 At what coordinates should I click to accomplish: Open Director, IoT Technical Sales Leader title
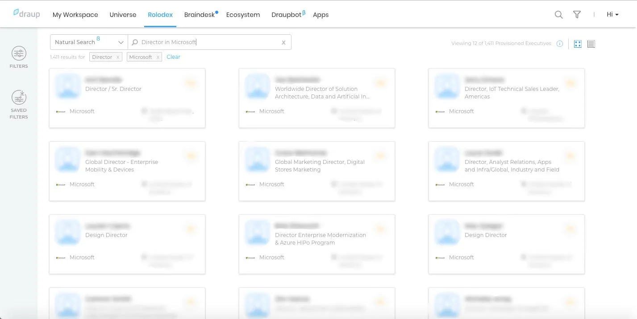pos(512,93)
